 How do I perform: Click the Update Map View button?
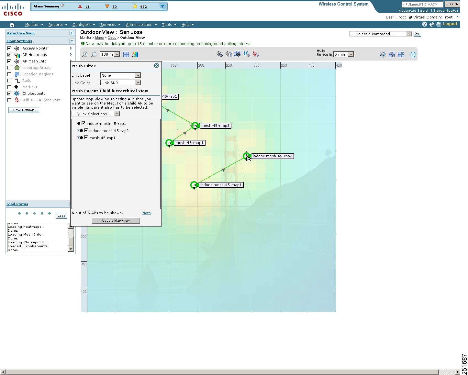tap(116, 221)
